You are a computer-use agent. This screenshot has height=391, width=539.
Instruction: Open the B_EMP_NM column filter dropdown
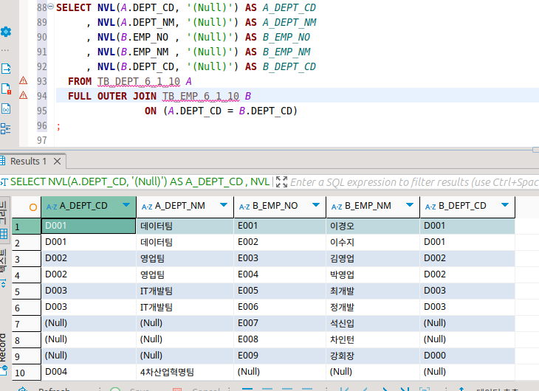pyautogui.click(x=408, y=206)
